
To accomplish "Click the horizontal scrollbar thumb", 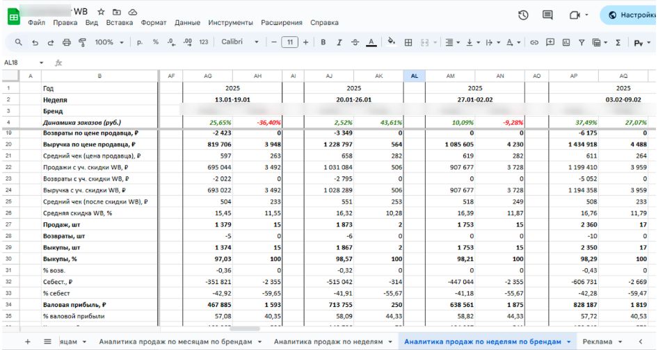I will click(x=245, y=328).
